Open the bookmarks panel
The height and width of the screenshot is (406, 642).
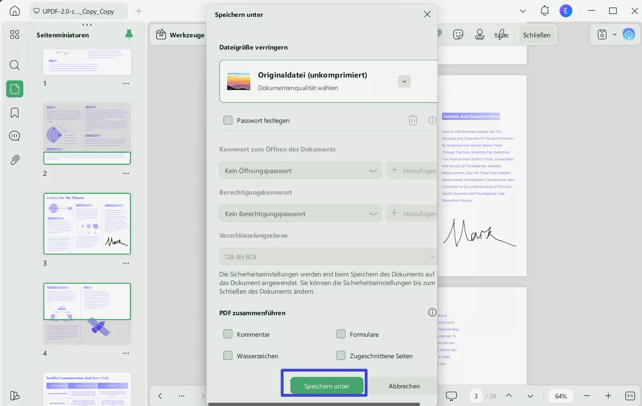coord(14,112)
